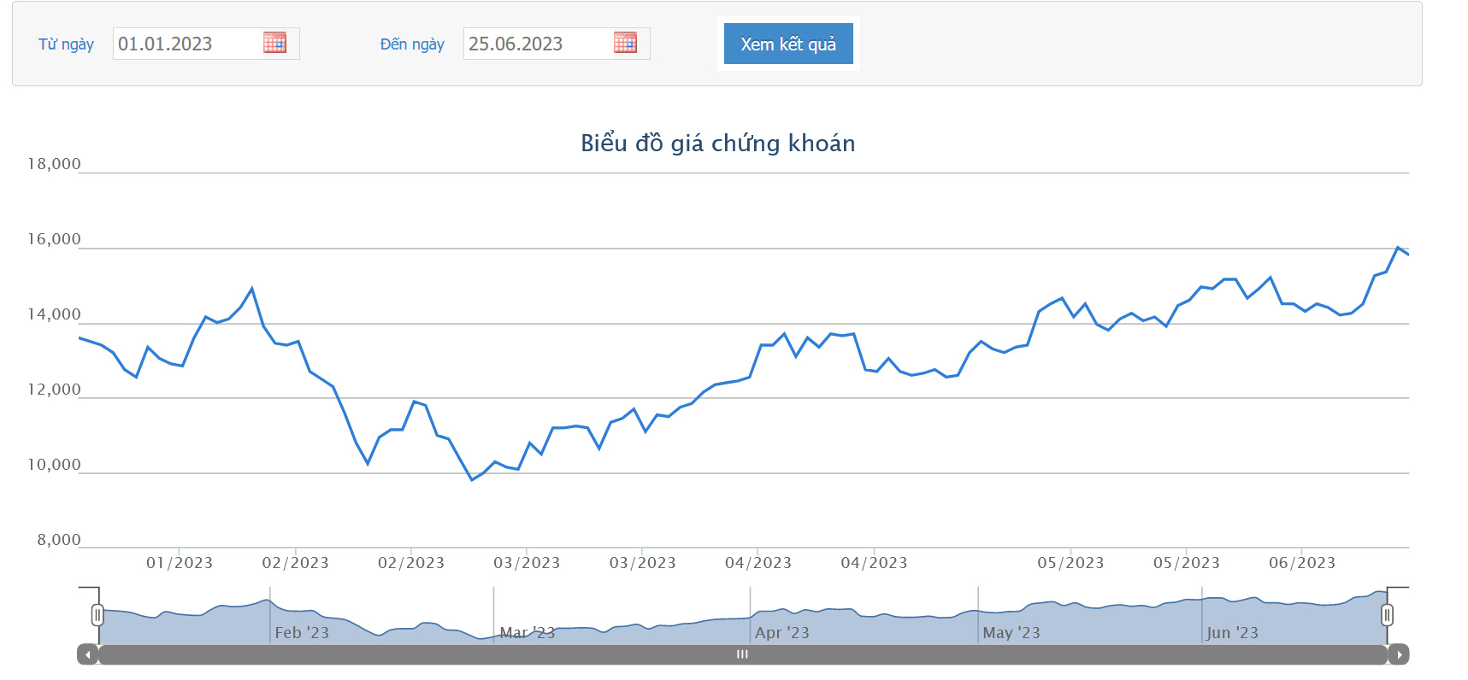Image resolution: width=1468 pixels, height=680 pixels.
Task: Click the Xem kết quả button
Action: [788, 44]
